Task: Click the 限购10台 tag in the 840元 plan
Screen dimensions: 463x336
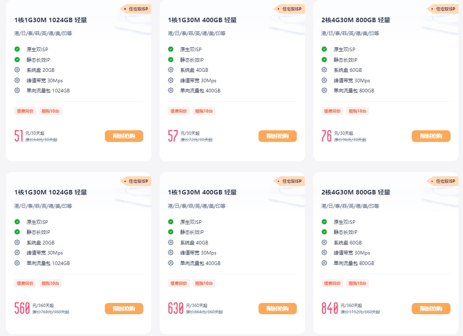Action: 358,284
